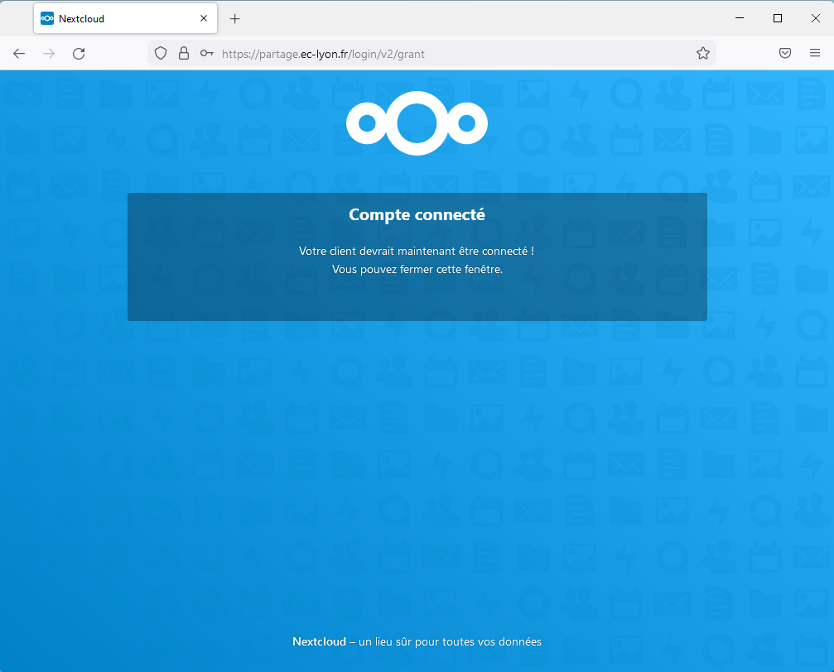Viewport: 834px width, 672px height.
Task: Click the key icon in the address bar
Action: point(206,53)
